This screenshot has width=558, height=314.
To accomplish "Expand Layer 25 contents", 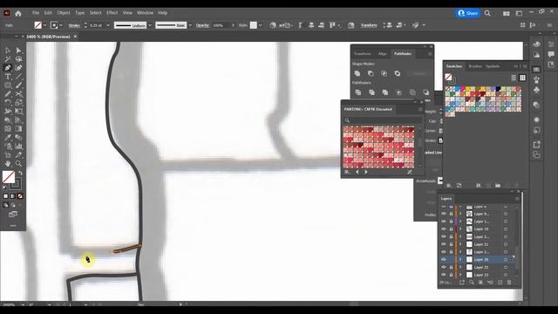I will point(460,267).
